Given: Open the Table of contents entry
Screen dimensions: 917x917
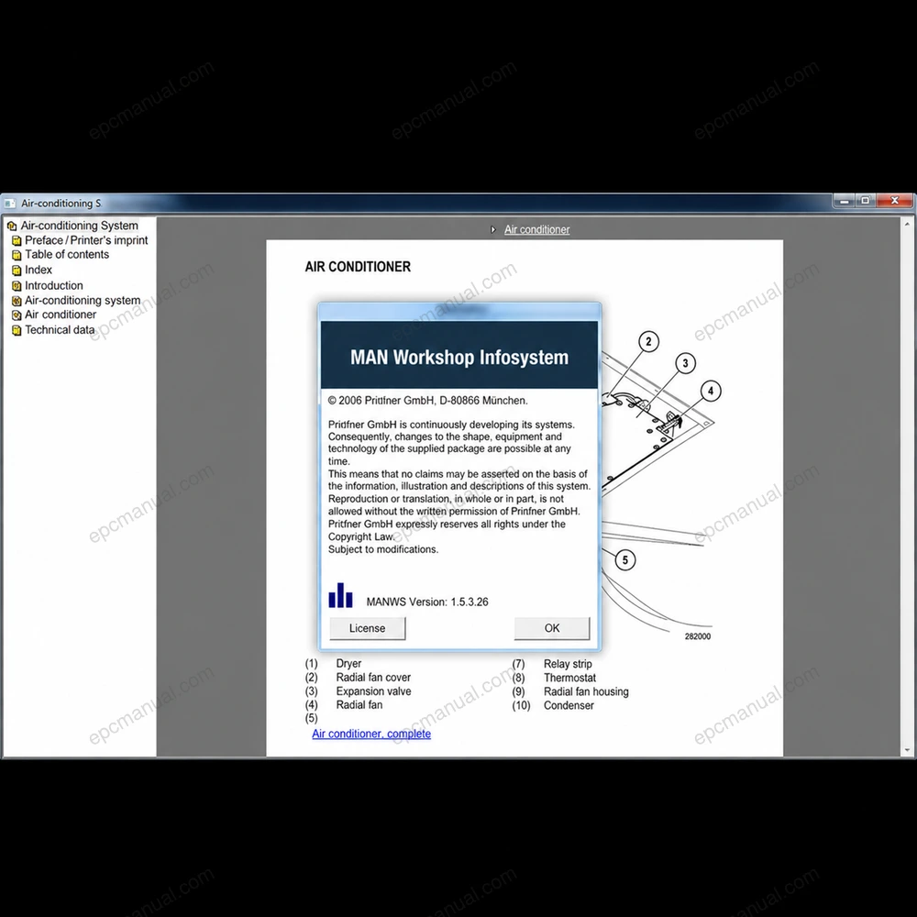Looking at the screenshot, I should (x=67, y=254).
